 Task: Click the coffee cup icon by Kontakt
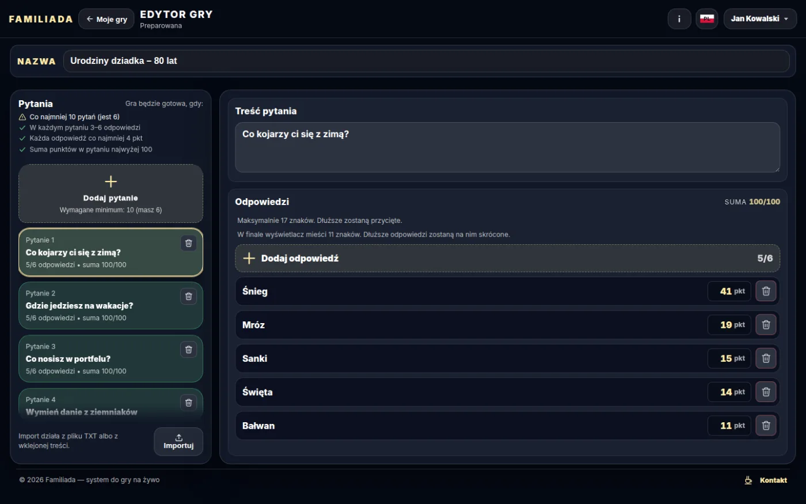[748, 480]
